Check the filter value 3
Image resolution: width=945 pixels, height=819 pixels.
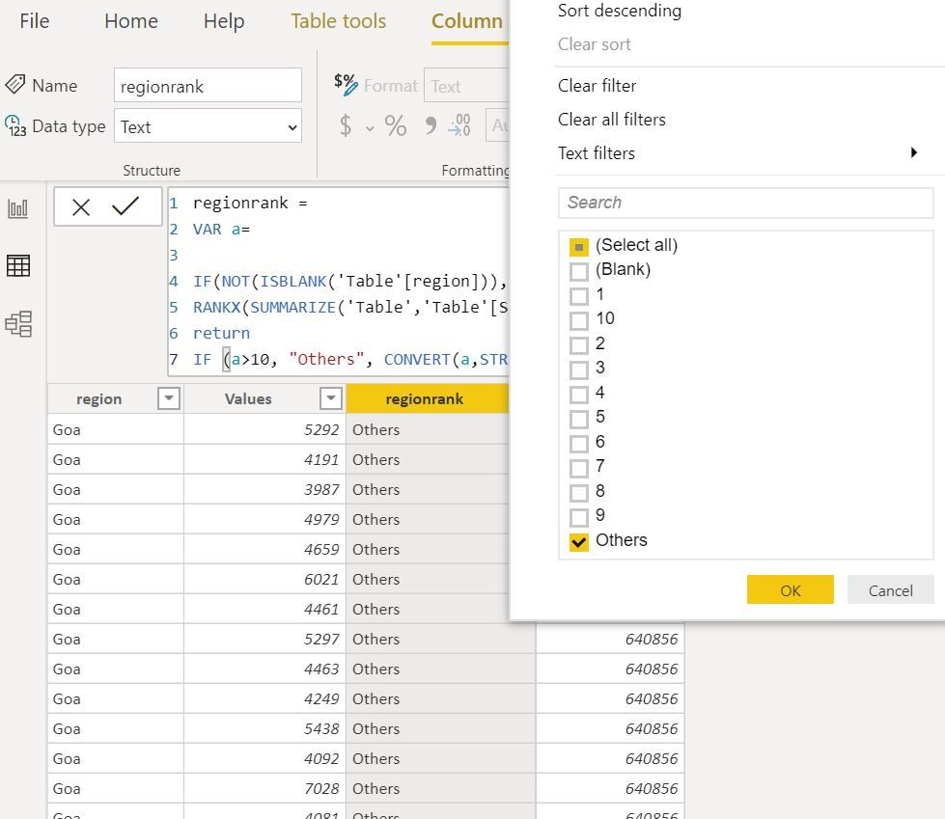pos(578,369)
